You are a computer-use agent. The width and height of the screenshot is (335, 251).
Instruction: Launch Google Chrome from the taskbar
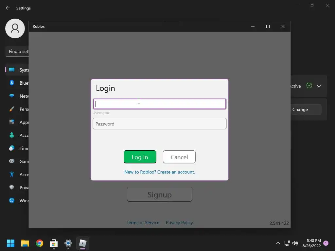point(40,243)
